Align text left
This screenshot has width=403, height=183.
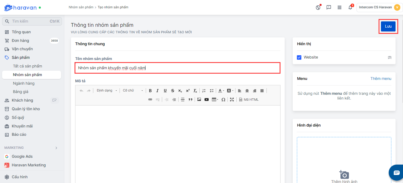pos(240,91)
